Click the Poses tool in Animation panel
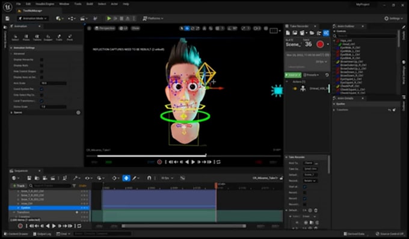This screenshot has width=409, height=239. pos(26,37)
